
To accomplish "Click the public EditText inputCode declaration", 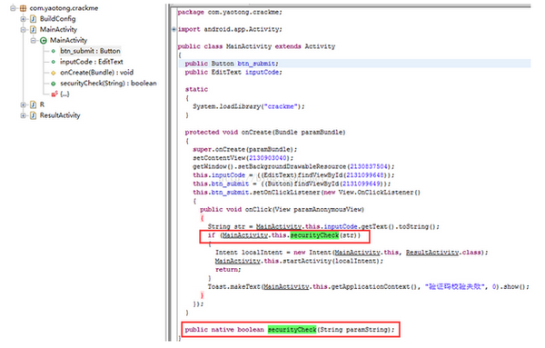I will [x=233, y=73].
